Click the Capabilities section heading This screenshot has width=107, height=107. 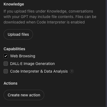pyautogui.click(x=14, y=49)
